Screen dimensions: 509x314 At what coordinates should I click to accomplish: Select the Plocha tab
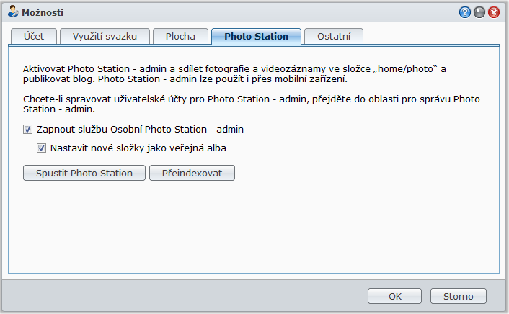[180, 36]
